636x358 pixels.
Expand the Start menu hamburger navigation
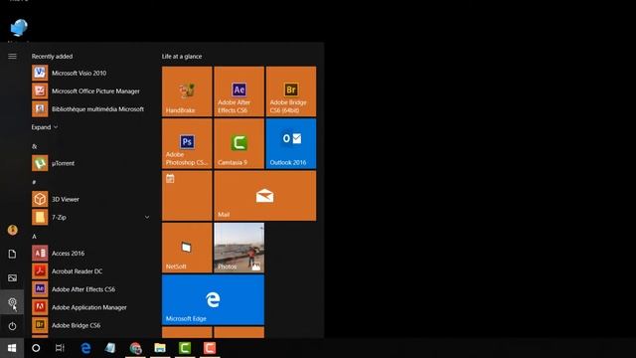click(12, 56)
